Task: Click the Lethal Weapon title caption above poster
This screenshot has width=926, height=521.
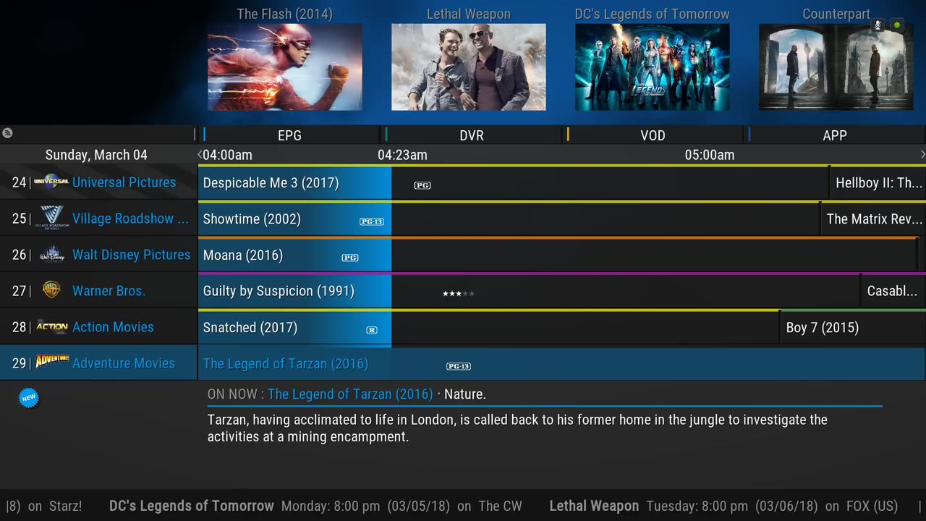Action: click(x=469, y=14)
